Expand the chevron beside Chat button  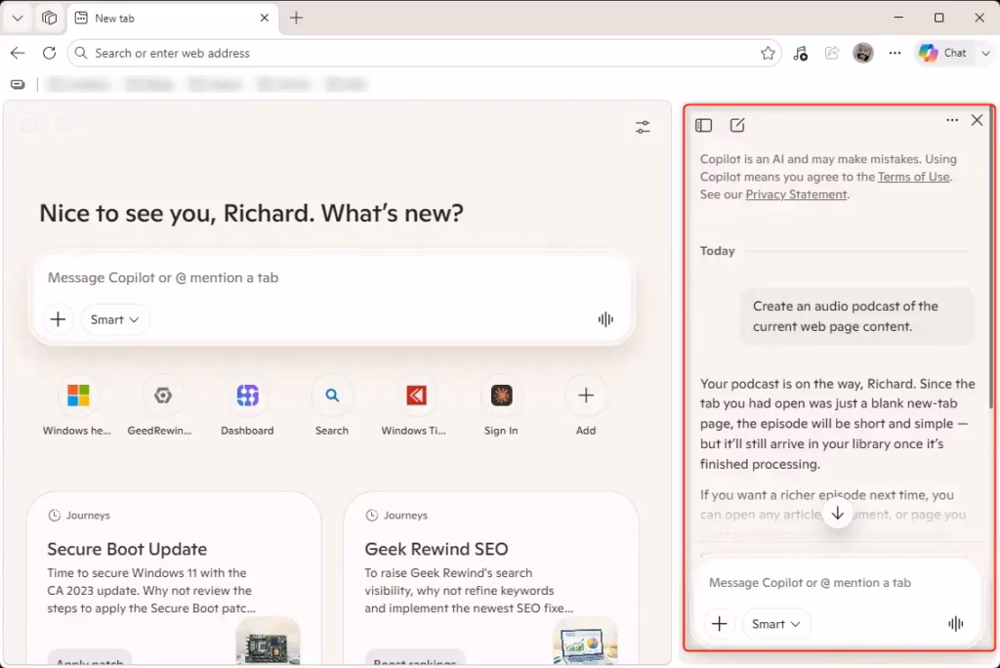point(985,53)
